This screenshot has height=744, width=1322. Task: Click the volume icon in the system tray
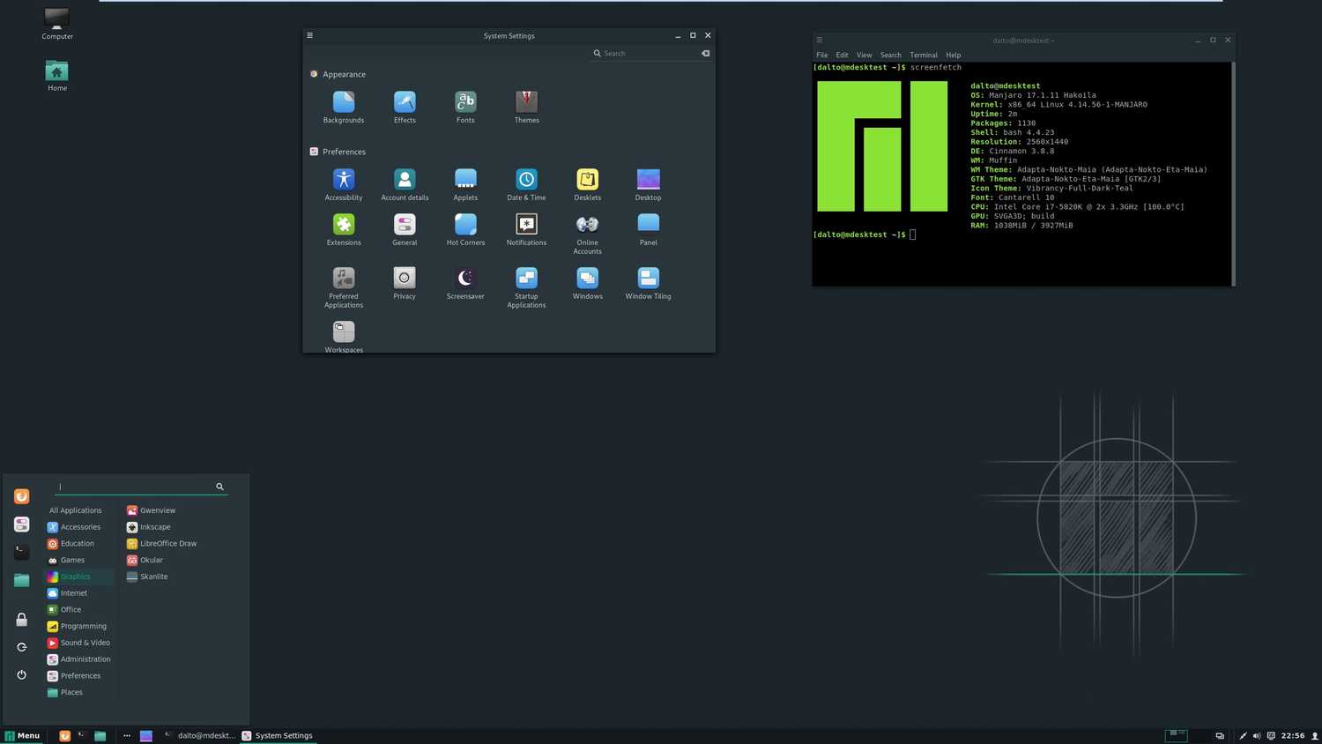click(1256, 735)
